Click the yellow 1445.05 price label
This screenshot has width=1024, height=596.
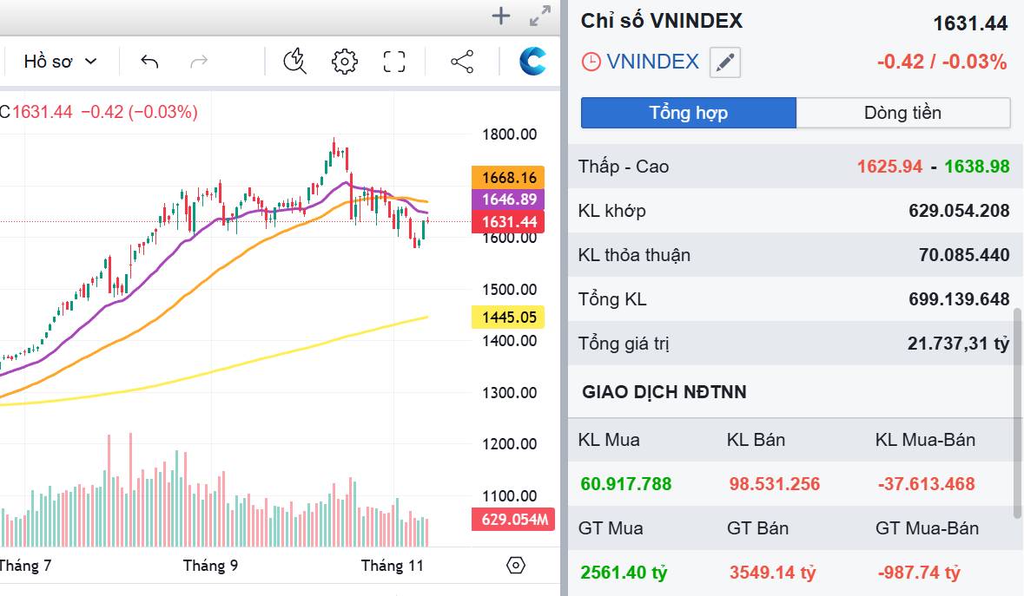pyautogui.click(x=508, y=318)
